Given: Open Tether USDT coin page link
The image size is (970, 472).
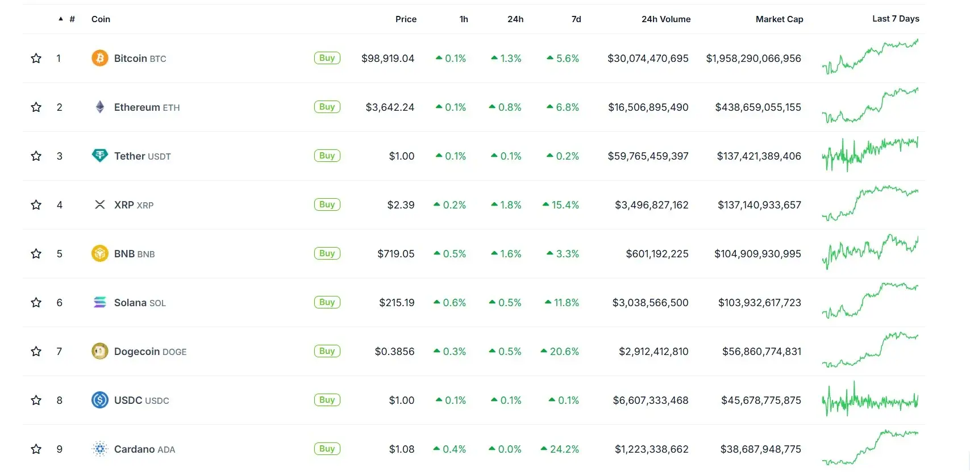Looking at the screenshot, I should point(142,156).
